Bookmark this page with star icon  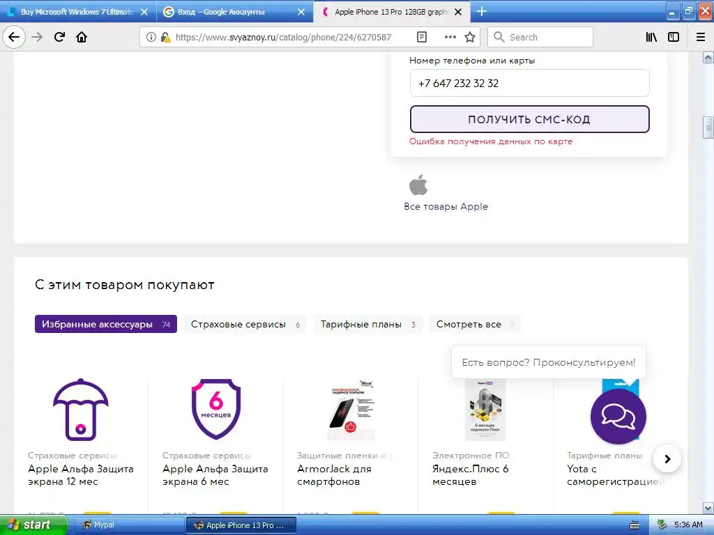tap(470, 38)
